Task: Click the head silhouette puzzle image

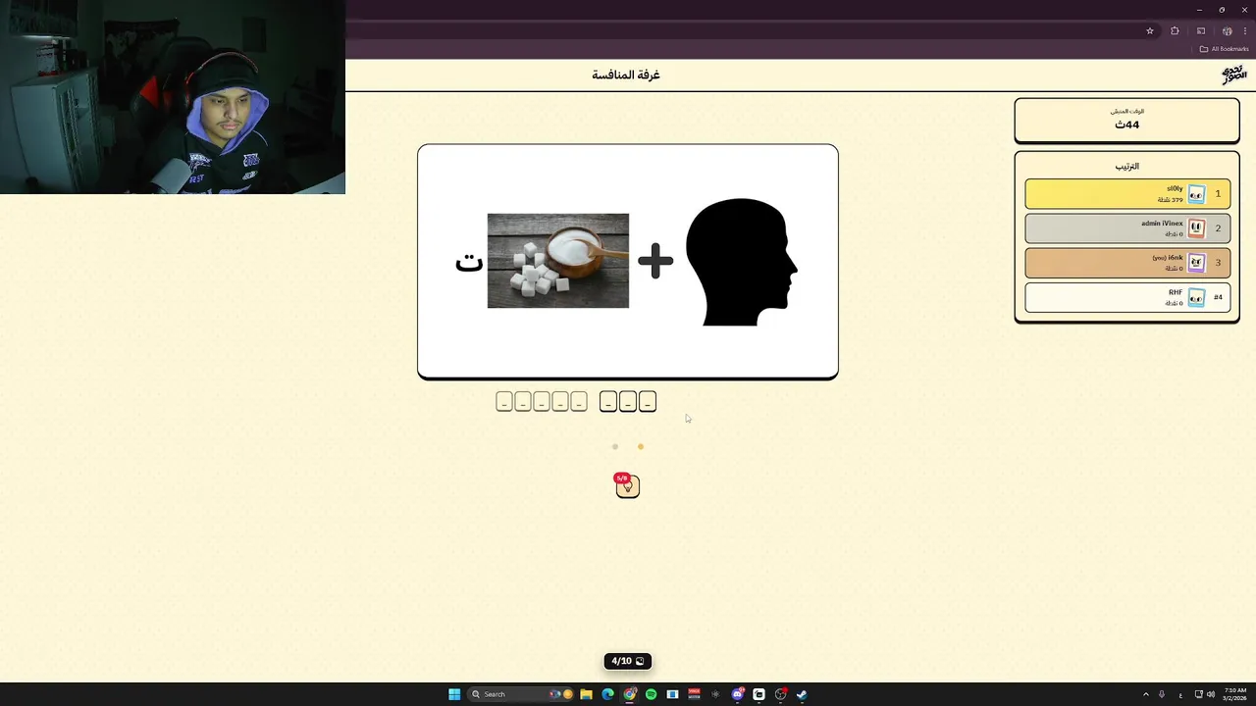Action: click(743, 262)
